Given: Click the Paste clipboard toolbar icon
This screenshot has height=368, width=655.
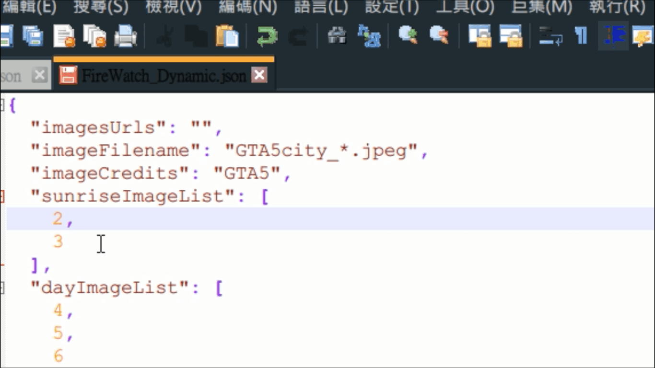Looking at the screenshot, I should click(227, 36).
